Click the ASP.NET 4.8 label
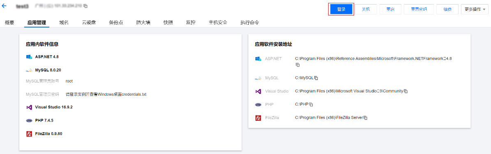Screen dimensions: 491x154 pyautogui.click(x=47, y=57)
